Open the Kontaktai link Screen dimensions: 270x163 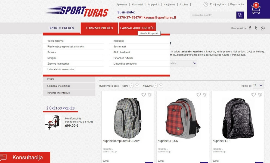[137, 4]
